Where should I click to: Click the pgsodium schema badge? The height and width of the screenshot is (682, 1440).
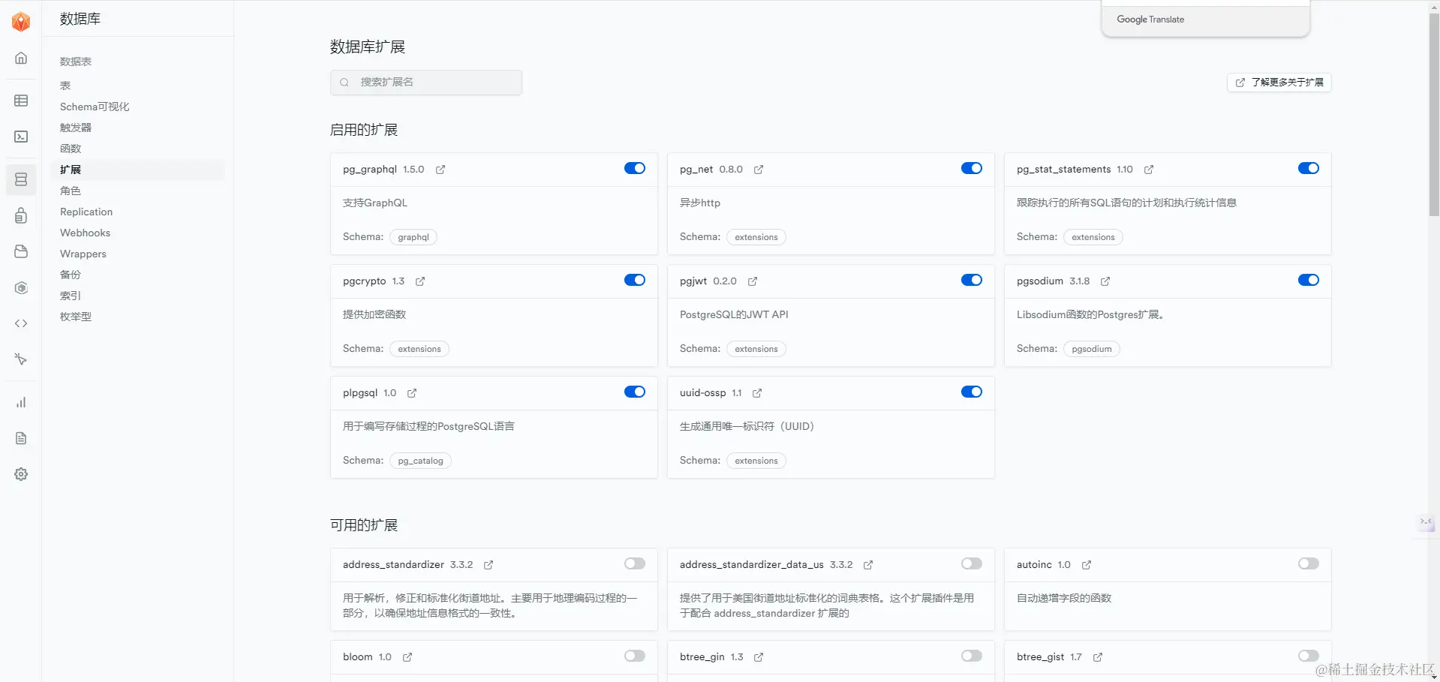[x=1092, y=349]
